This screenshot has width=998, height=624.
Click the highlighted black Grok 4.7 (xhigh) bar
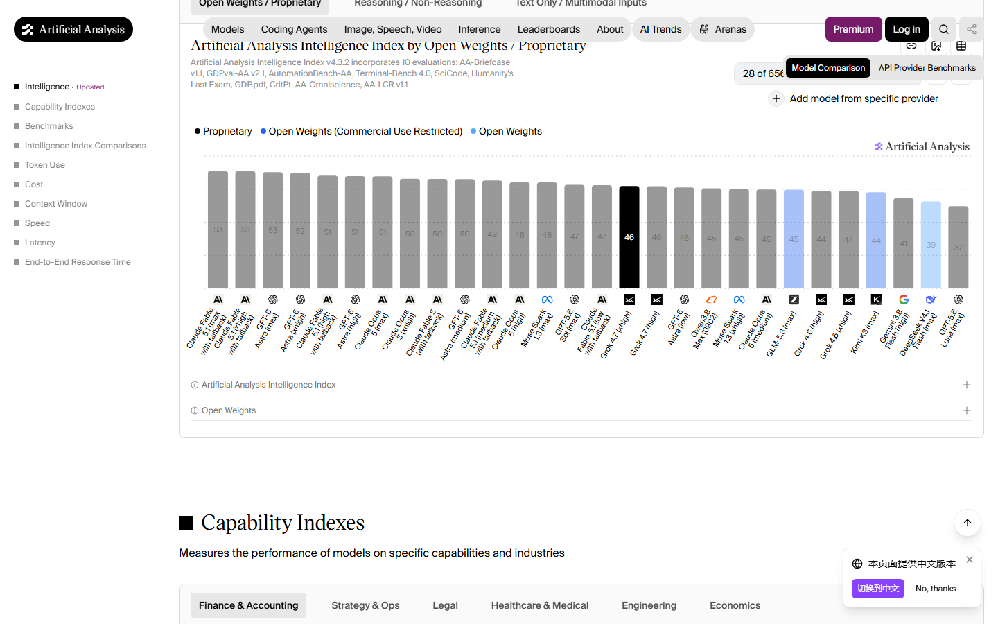629,237
